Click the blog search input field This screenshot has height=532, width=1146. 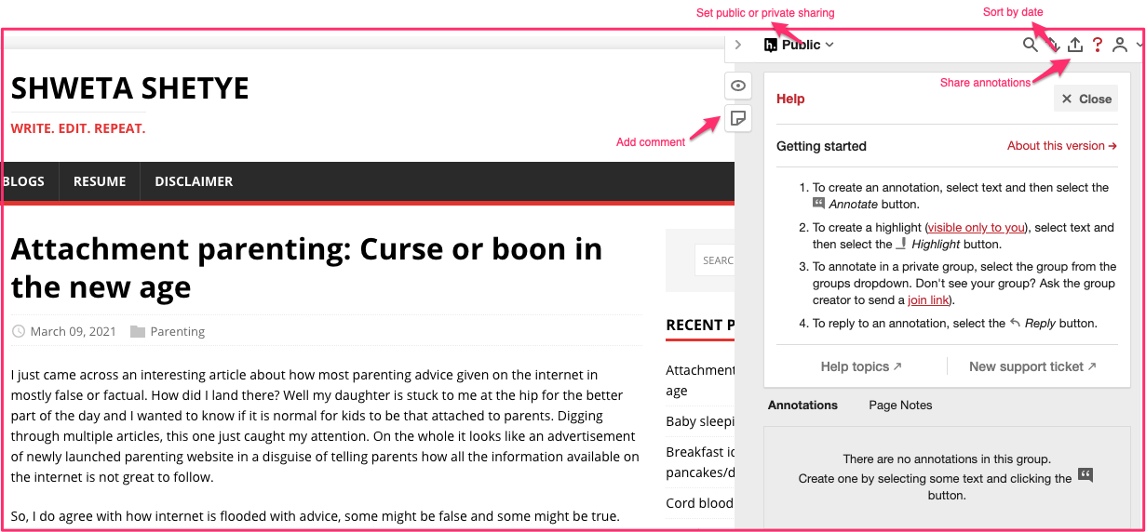click(715, 260)
